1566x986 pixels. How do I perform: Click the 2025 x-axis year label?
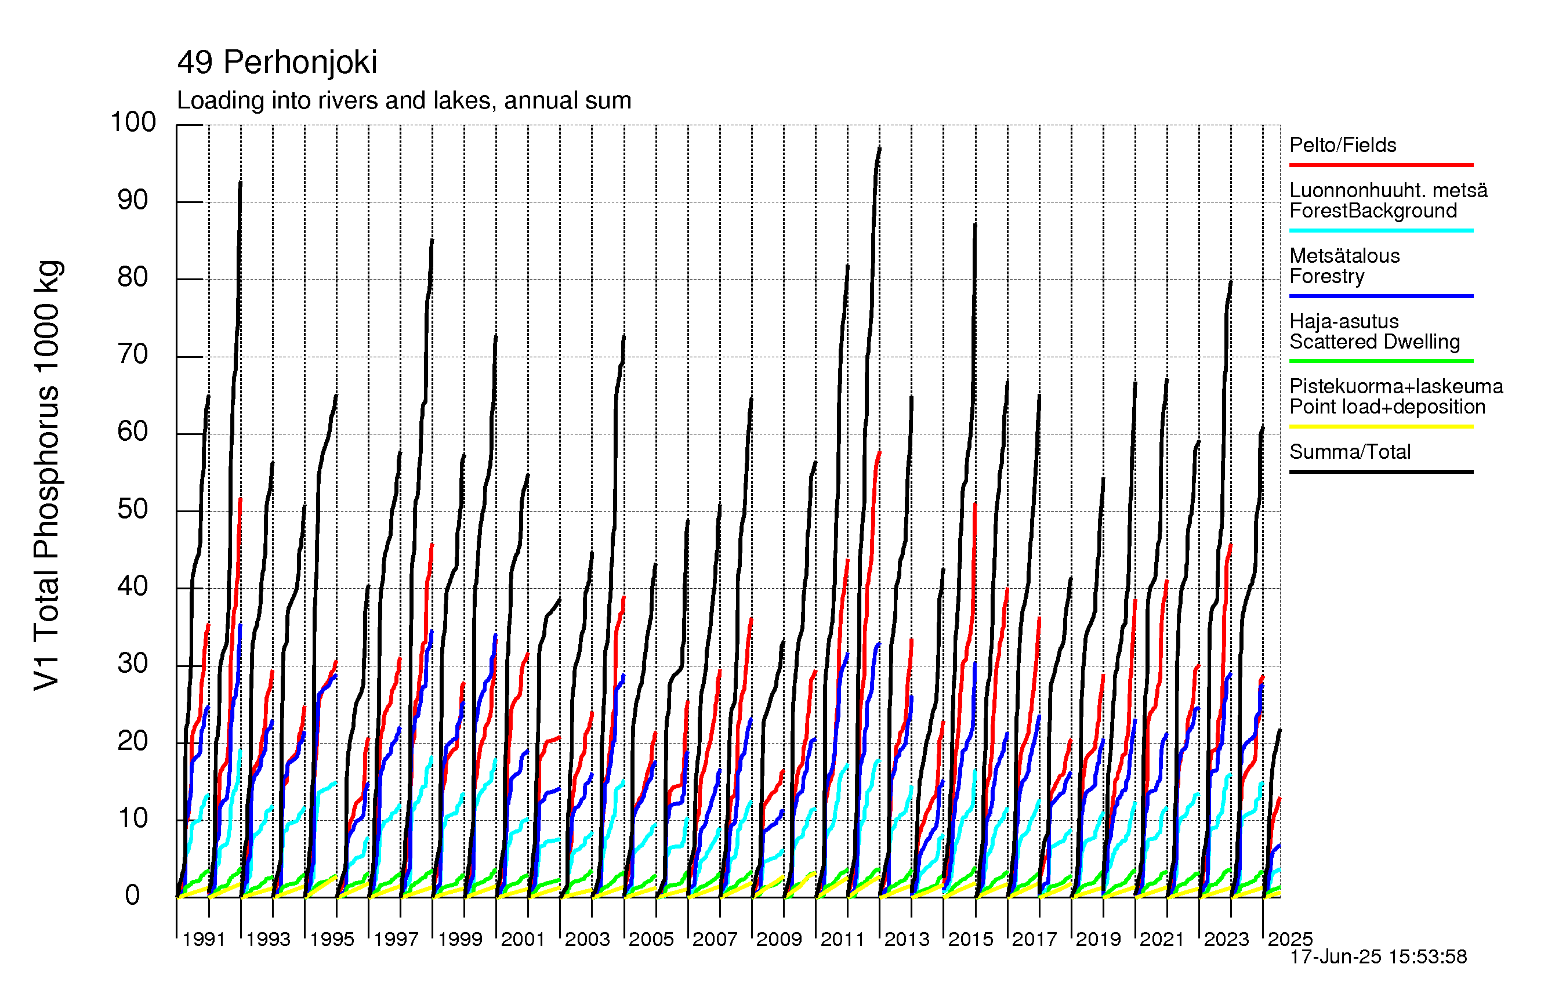(1289, 939)
